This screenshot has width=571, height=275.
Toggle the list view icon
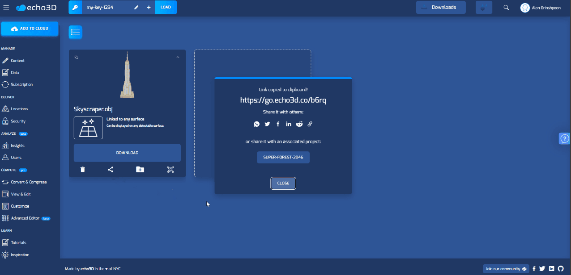pos(75,32)
